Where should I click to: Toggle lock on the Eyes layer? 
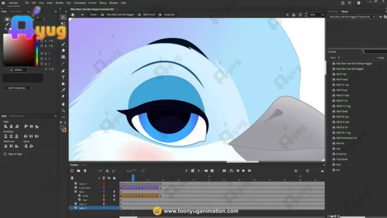click(x=114, y=200)
